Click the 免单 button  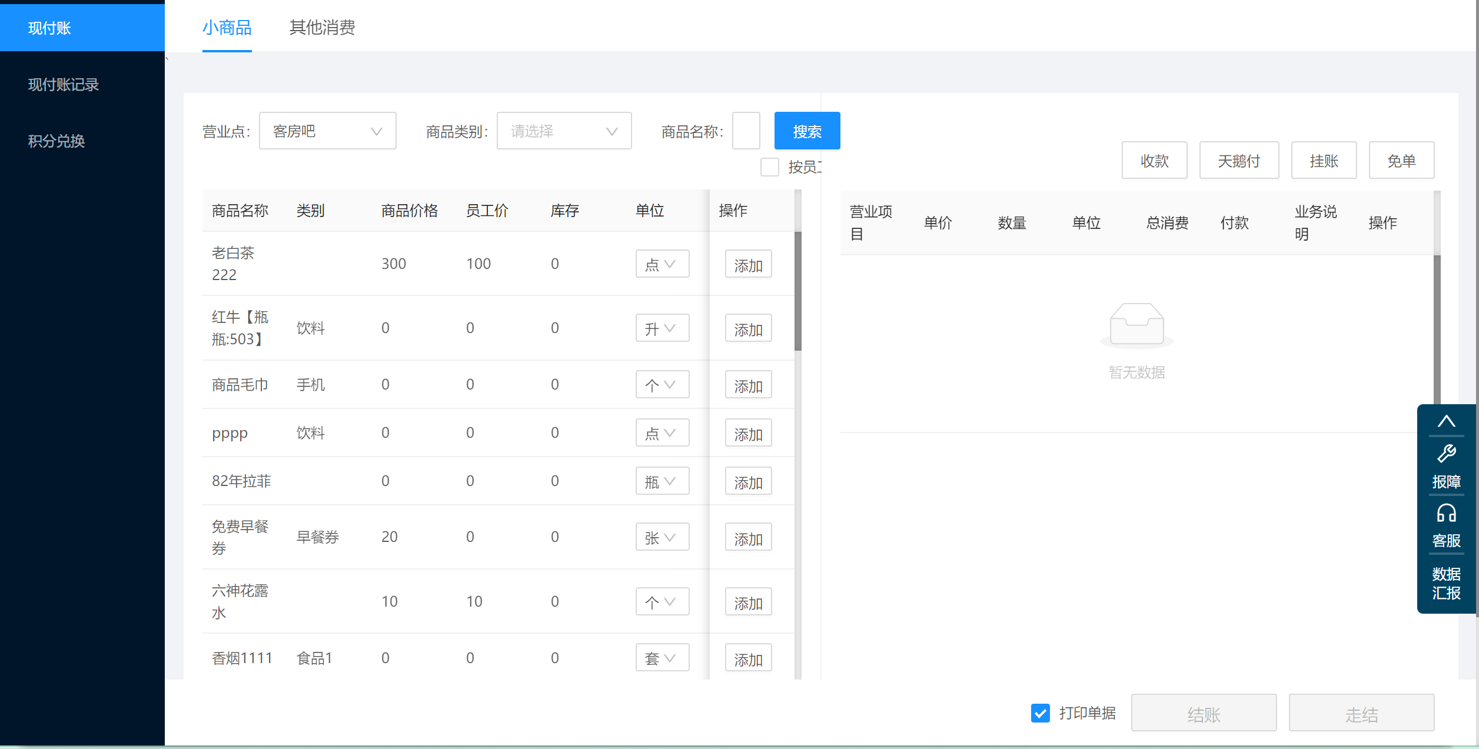pos(1401,160)
